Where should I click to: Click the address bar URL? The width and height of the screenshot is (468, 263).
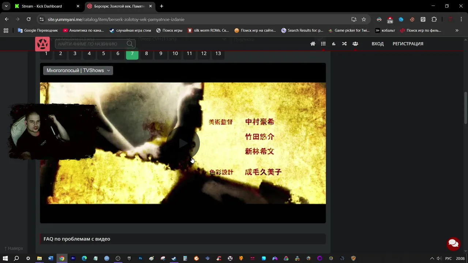click(116, 19)
